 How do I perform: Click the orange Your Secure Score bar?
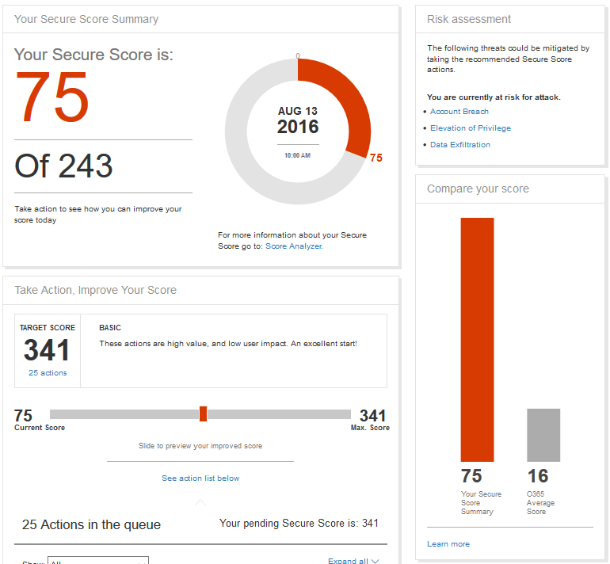pyautogui.click(x=477, y=339)
